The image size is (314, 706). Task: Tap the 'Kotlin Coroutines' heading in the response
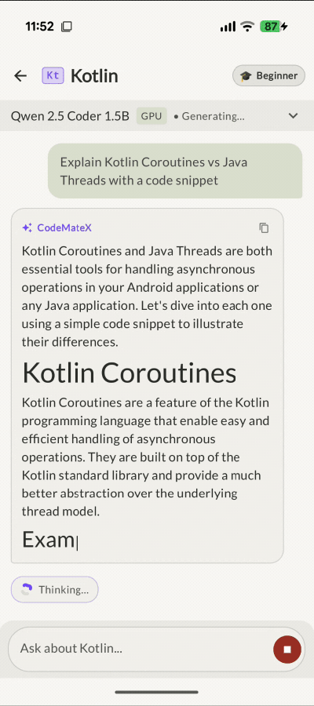coord(130,373)
